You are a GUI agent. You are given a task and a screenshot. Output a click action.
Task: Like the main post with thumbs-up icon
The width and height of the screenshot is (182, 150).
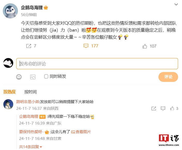pos(145,46)
